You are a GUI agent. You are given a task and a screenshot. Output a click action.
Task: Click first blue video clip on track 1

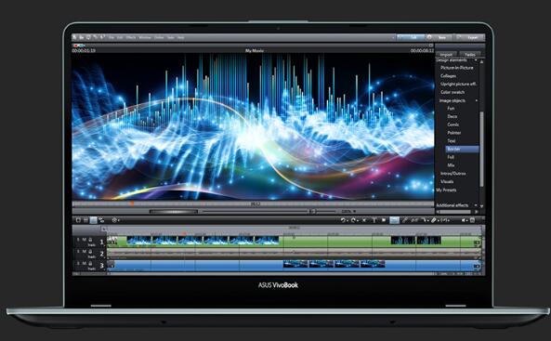139,240
